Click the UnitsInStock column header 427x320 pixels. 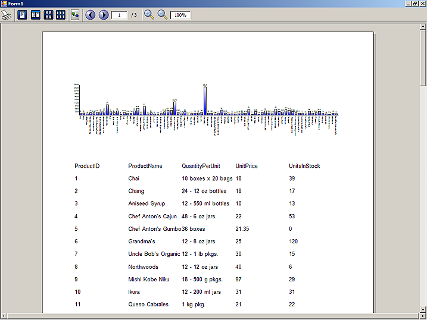point(304,166)
